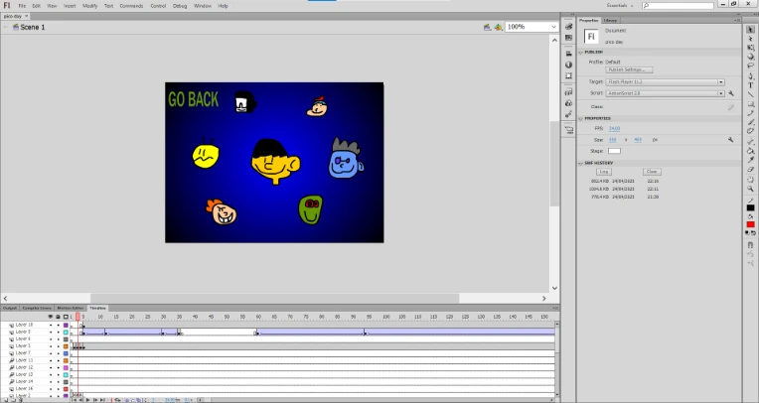Select the Text tool
This screenshot has height=403, width=759.
click(x=751, y=85)
